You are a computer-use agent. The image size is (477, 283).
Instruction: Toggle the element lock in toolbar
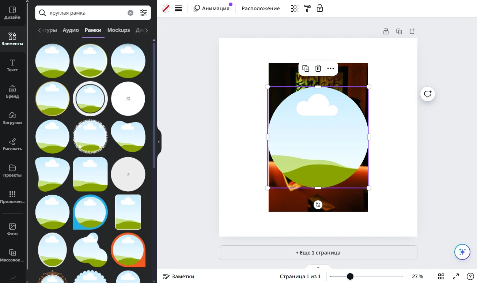(x=320, y=8)
